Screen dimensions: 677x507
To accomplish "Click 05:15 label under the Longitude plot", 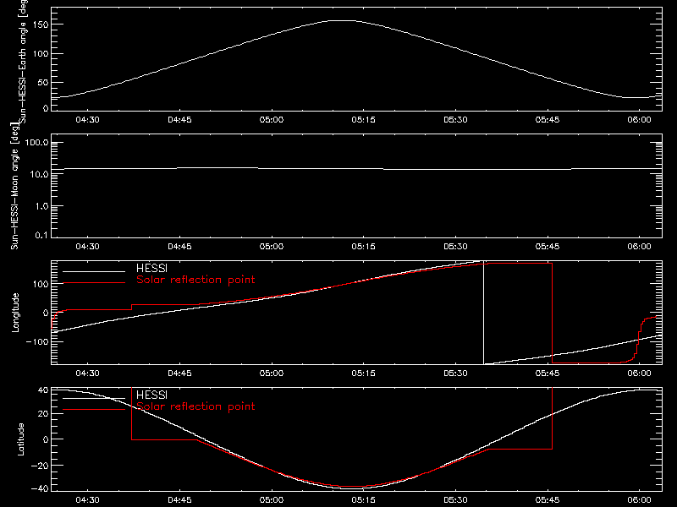I will pyautogui.click(x=364, y=373).
